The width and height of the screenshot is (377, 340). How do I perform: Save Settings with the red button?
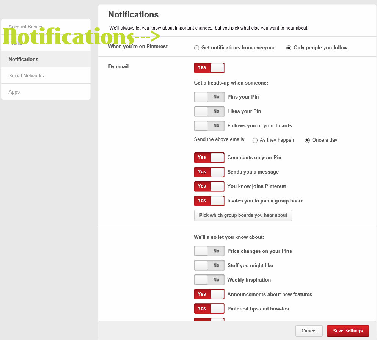coord(348,331)
